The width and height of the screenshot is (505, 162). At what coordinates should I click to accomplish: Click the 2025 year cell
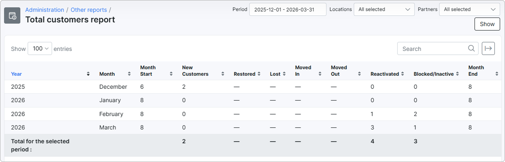click(18, 87)
